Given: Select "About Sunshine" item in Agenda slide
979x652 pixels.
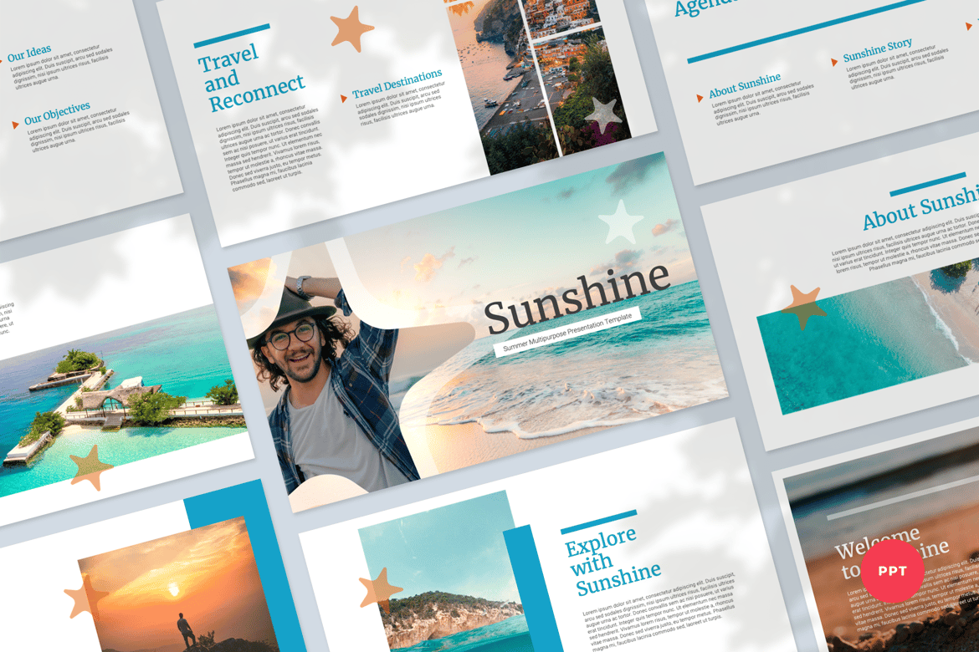Looking at the screenshot, I should point(744,85).
